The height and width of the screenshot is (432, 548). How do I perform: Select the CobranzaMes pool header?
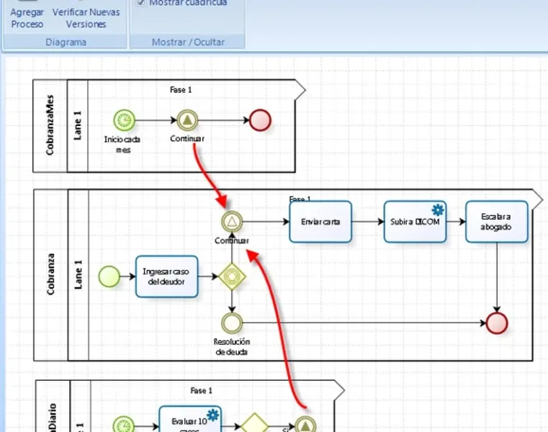(50, 125)
